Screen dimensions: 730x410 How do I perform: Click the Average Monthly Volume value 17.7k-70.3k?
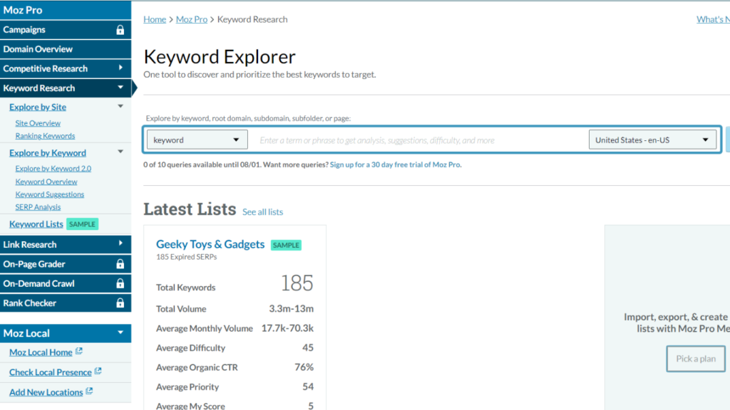point(287,328)
